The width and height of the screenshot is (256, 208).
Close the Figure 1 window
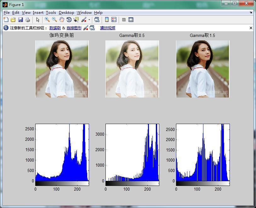click(x=246, y=3)
